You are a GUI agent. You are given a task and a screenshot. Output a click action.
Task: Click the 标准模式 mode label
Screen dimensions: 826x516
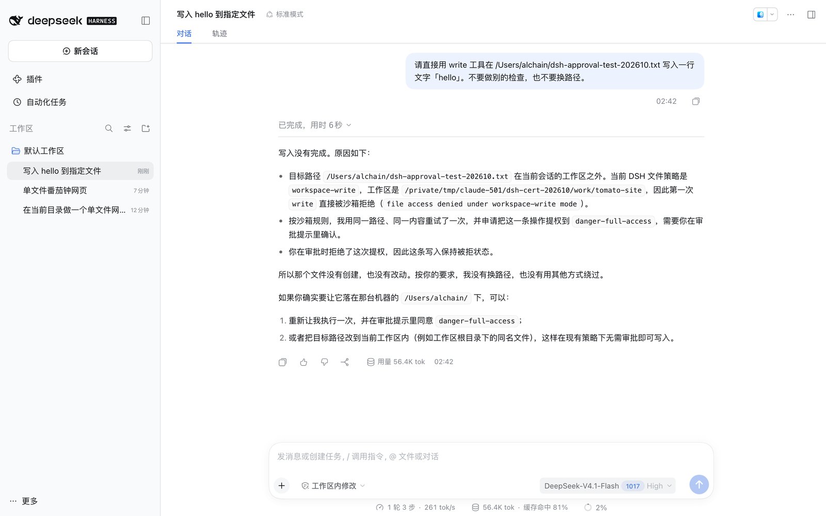point(284,14)
